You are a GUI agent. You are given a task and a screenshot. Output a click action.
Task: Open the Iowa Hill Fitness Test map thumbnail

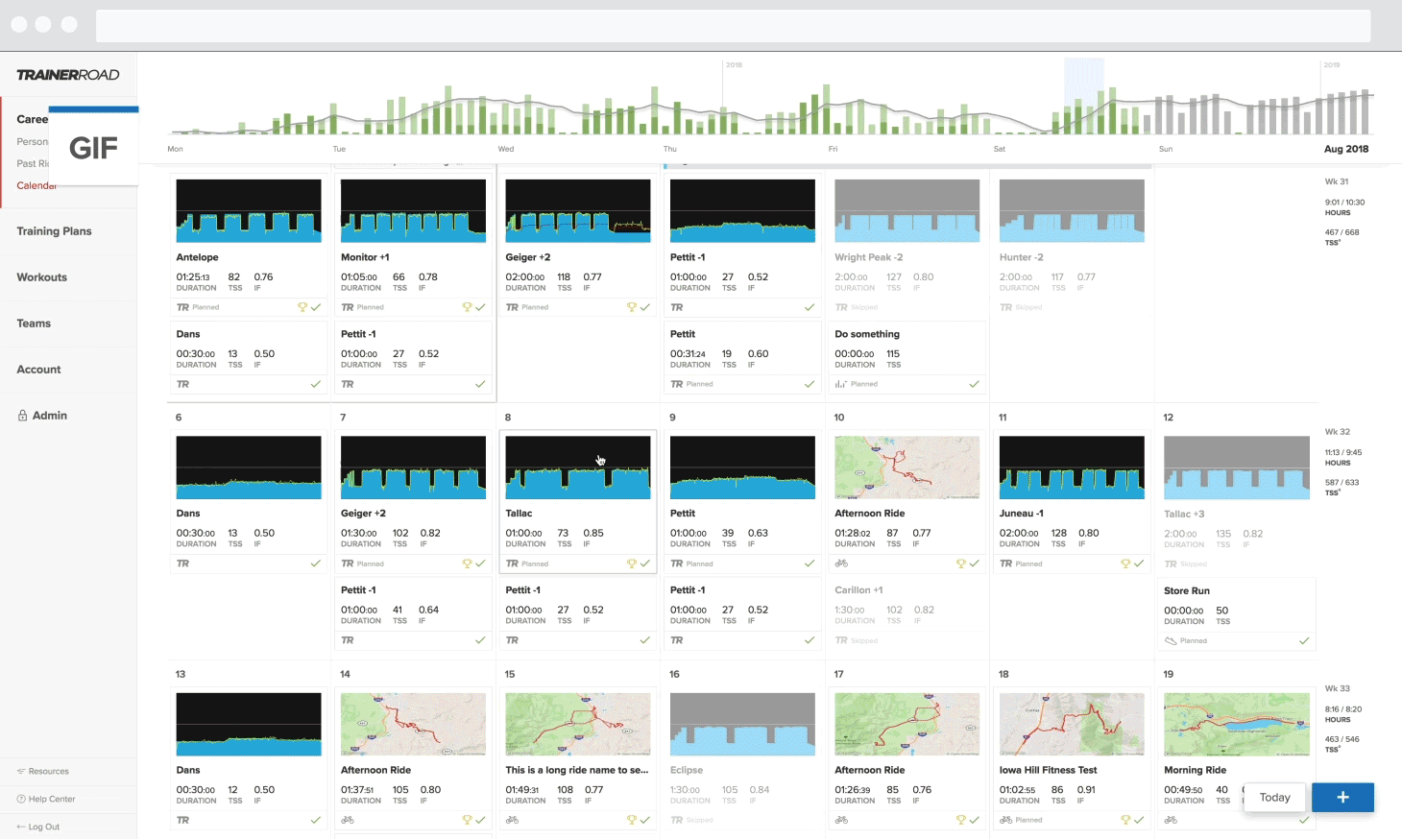(1072, 724)
